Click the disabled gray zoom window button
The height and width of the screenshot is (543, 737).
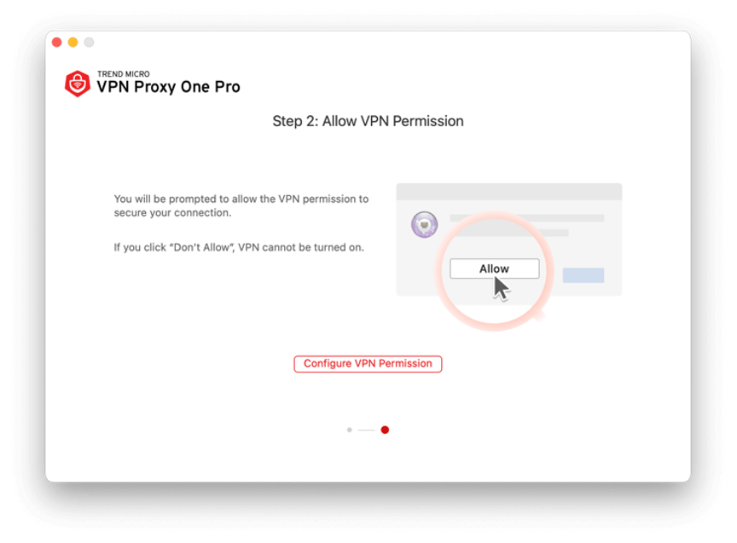tap(89, 43)
